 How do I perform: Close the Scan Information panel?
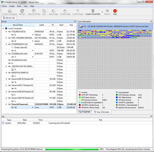coord(151,21)
